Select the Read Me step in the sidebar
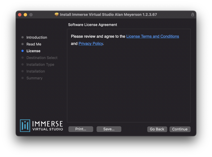This screenshot has width=212, height=157. point(34,44)
